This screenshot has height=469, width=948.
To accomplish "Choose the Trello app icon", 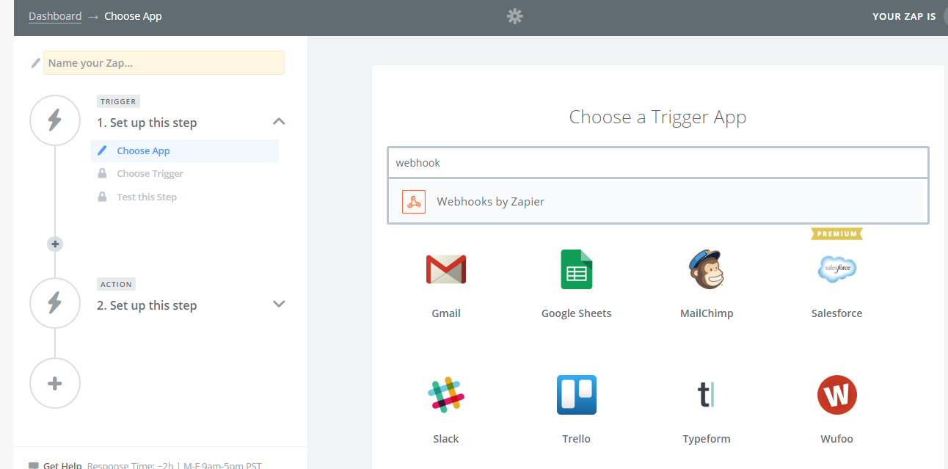I will [x=576, y=395].
